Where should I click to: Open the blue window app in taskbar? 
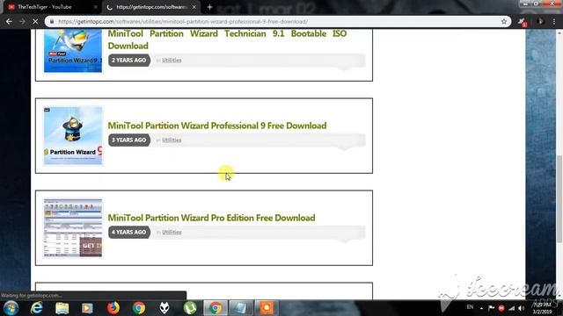240,308
